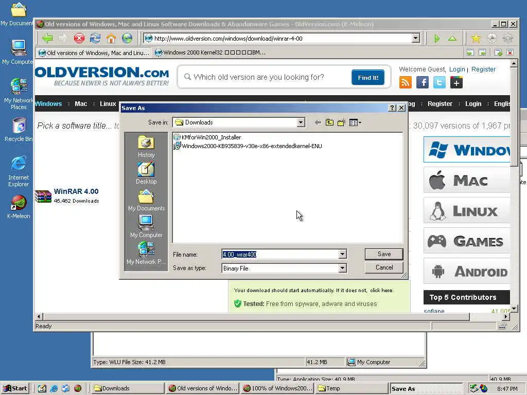Click the 'click here' download link
Image resolution: width=527 pixels, height=395 pixels.
(x=382, y=290)
